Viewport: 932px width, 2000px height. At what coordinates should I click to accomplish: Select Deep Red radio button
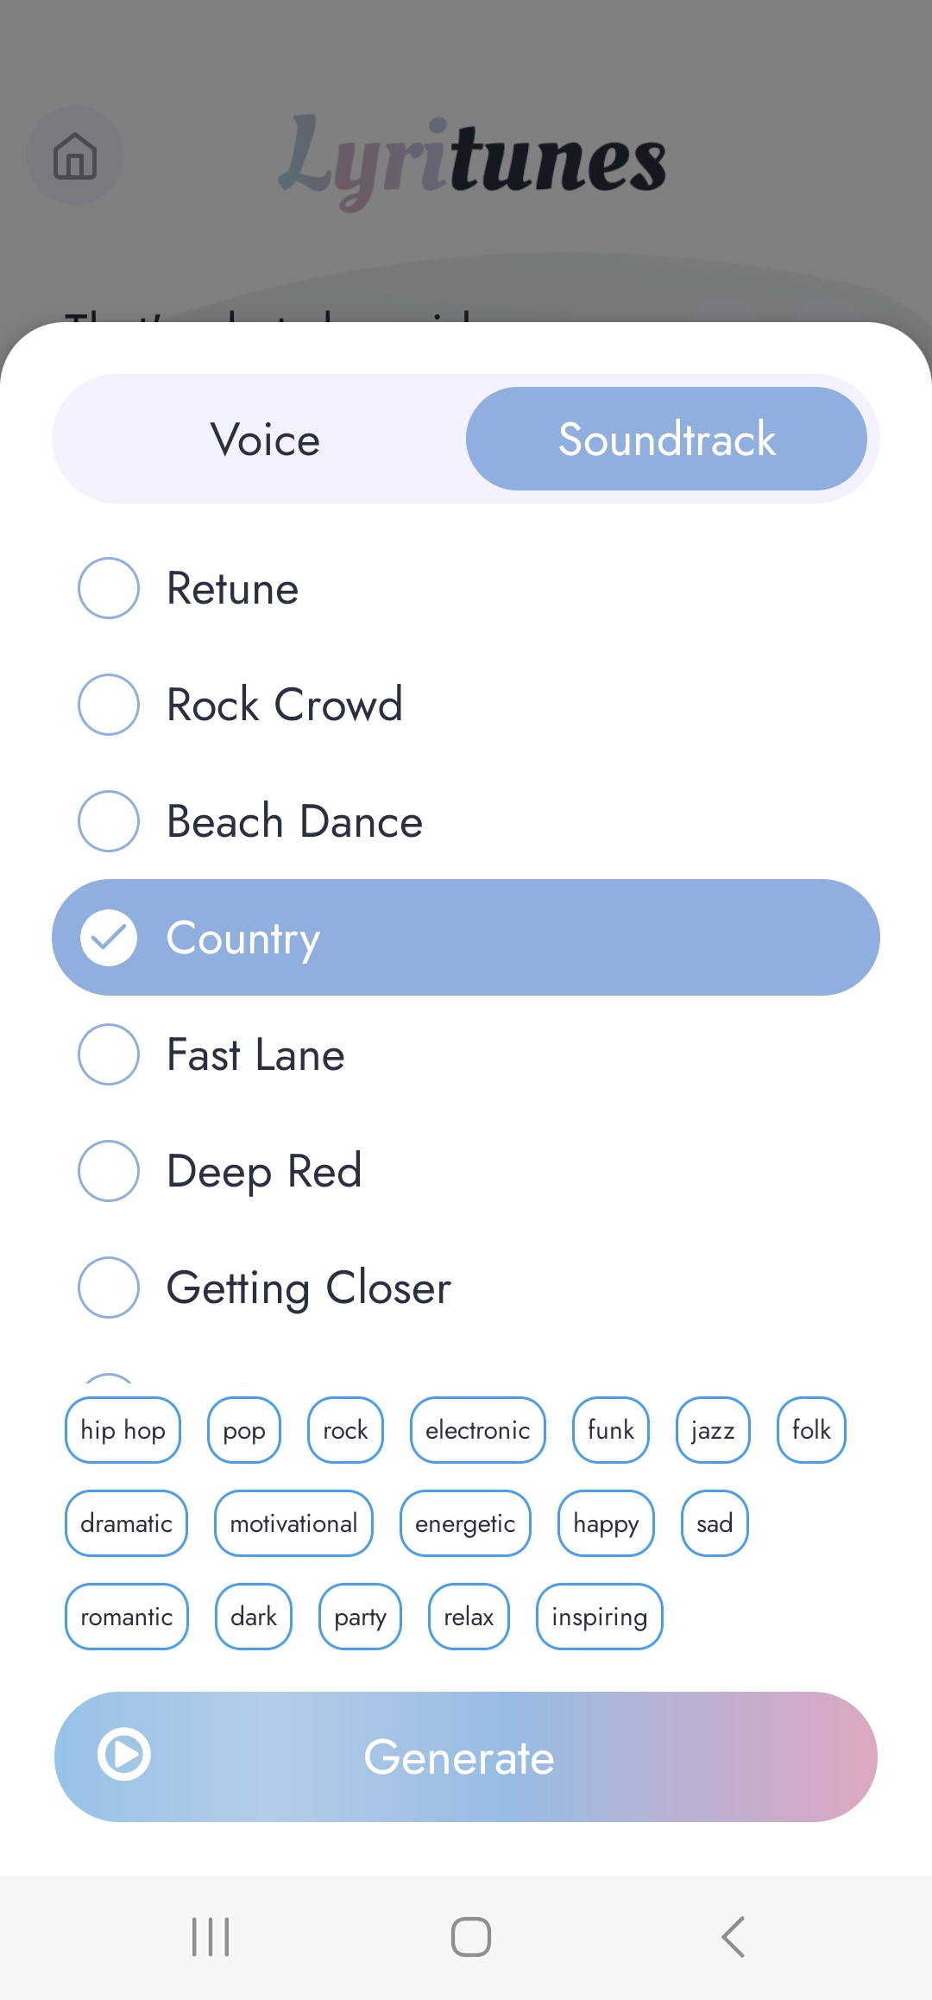pyautogui.click(x=109, y=1171)
